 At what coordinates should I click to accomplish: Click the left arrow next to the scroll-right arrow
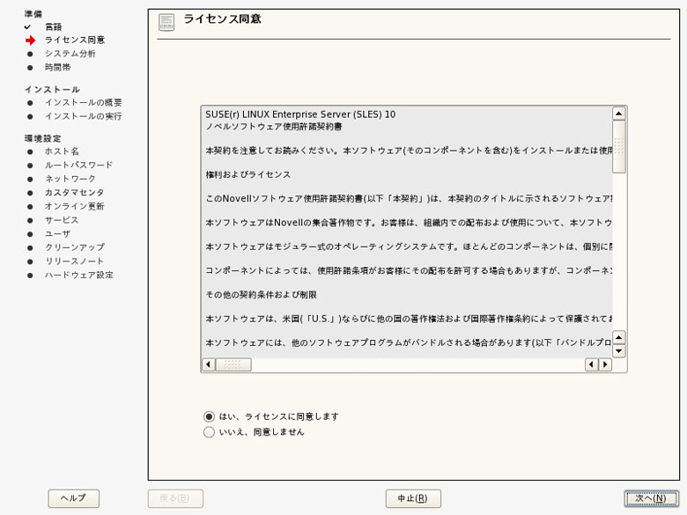click(592, 364)
